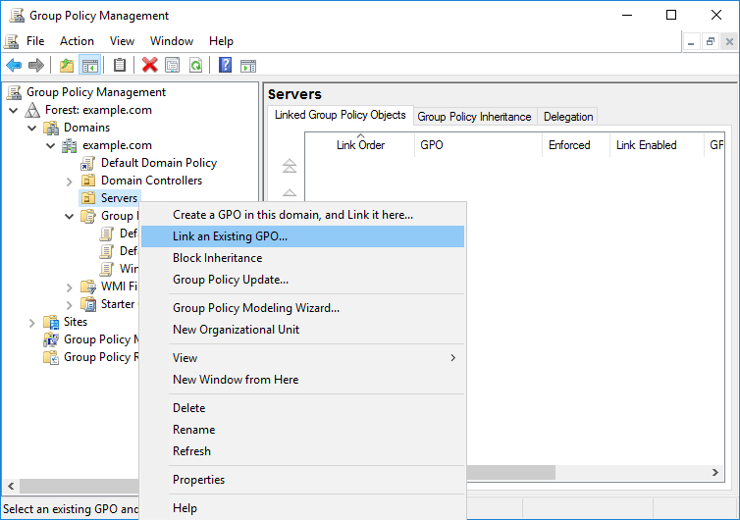This screenshot has width=740, height=520.
Task: Expand the Sites tree node
Action: pyautogui.click(x=31, y=323)
